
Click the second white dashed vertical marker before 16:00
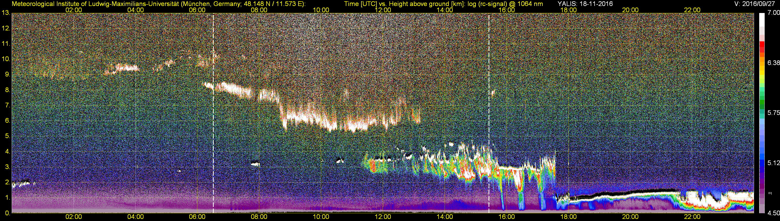click(x=489, y=113)
